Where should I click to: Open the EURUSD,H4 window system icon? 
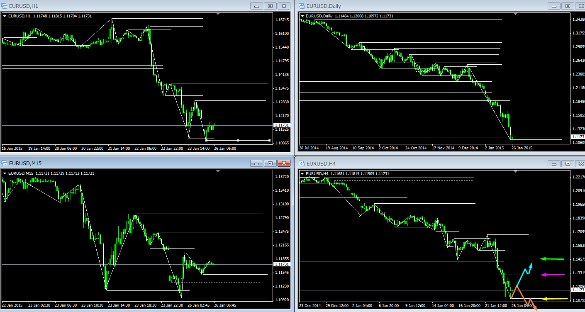click(x=302, y=163)
